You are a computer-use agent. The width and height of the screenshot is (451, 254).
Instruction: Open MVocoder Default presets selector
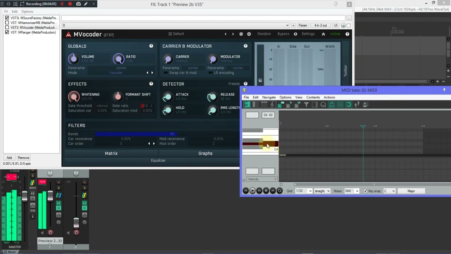pos(176,34)
